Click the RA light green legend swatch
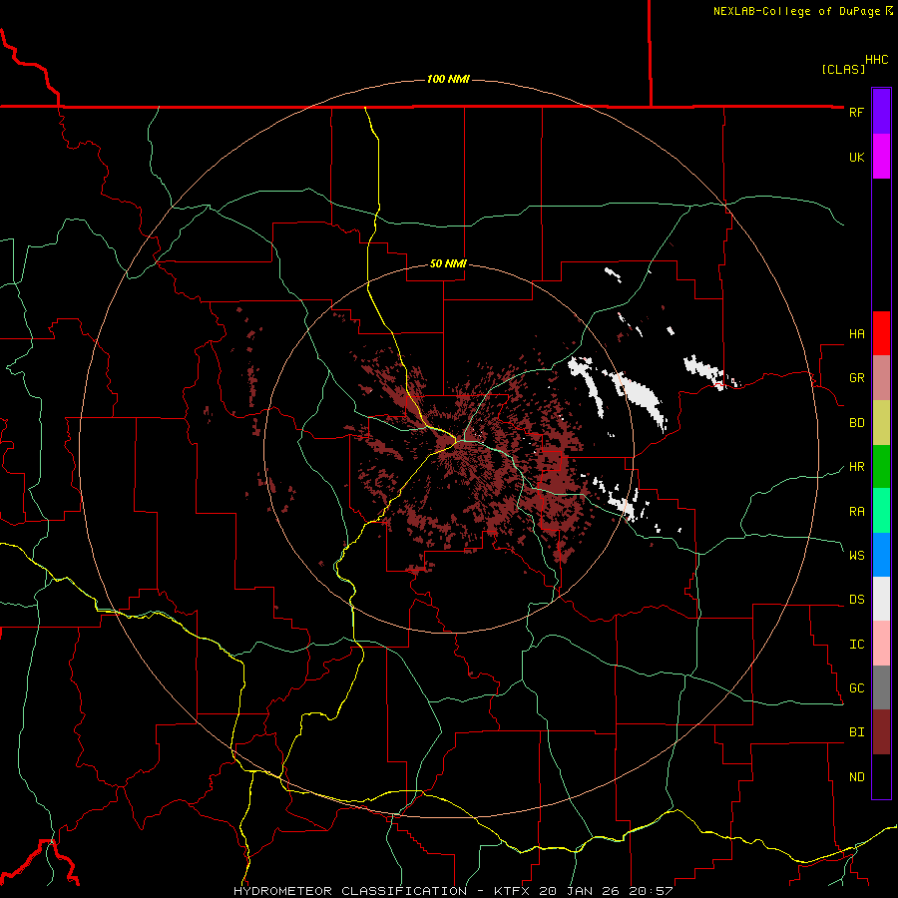Image resolution: width=898 pixels, height=898 pixels. pyautogui.click(x=881, y=511)
